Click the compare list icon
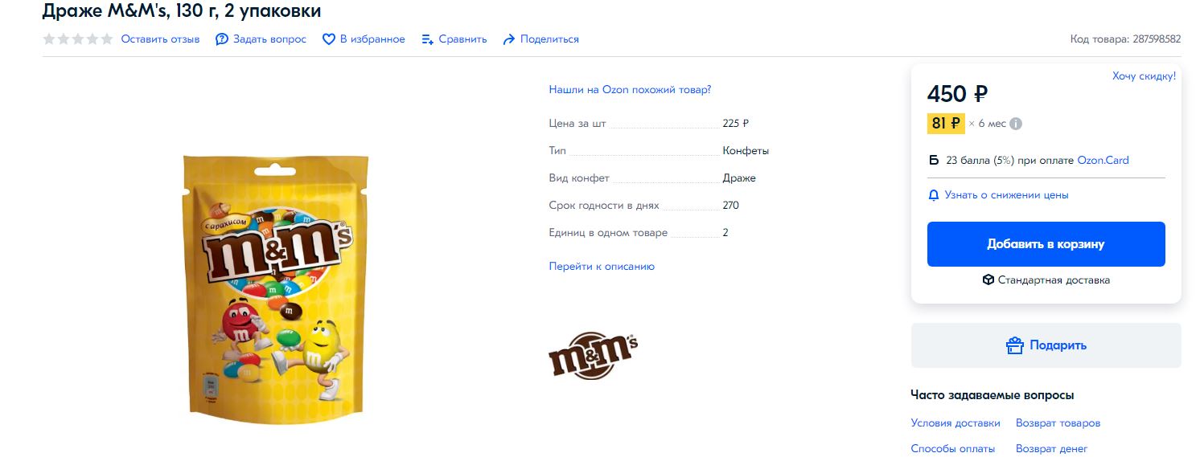The height and width of the screenshot is (457, 1200). pyautogui.click(x=428, y=39)
